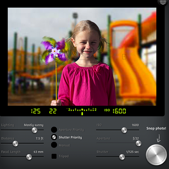Screen dimensions: 169x169
Task: Click the 1/125 sec shutter value
Action: coord(133,152)
